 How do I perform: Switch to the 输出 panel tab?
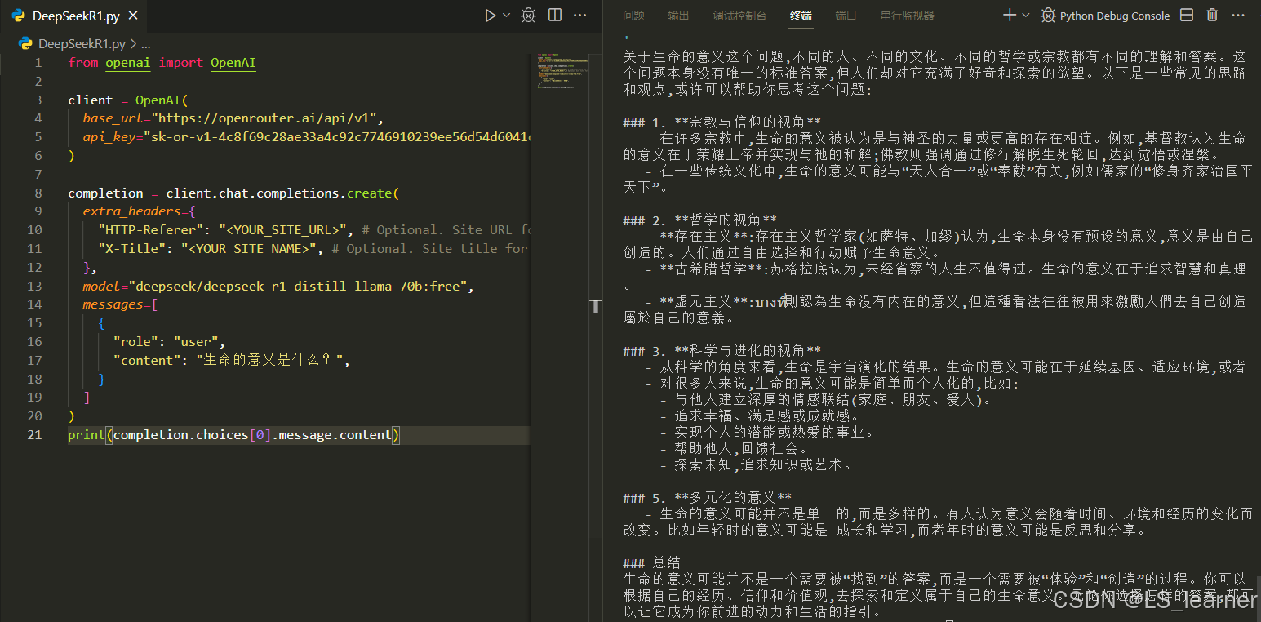678,16
